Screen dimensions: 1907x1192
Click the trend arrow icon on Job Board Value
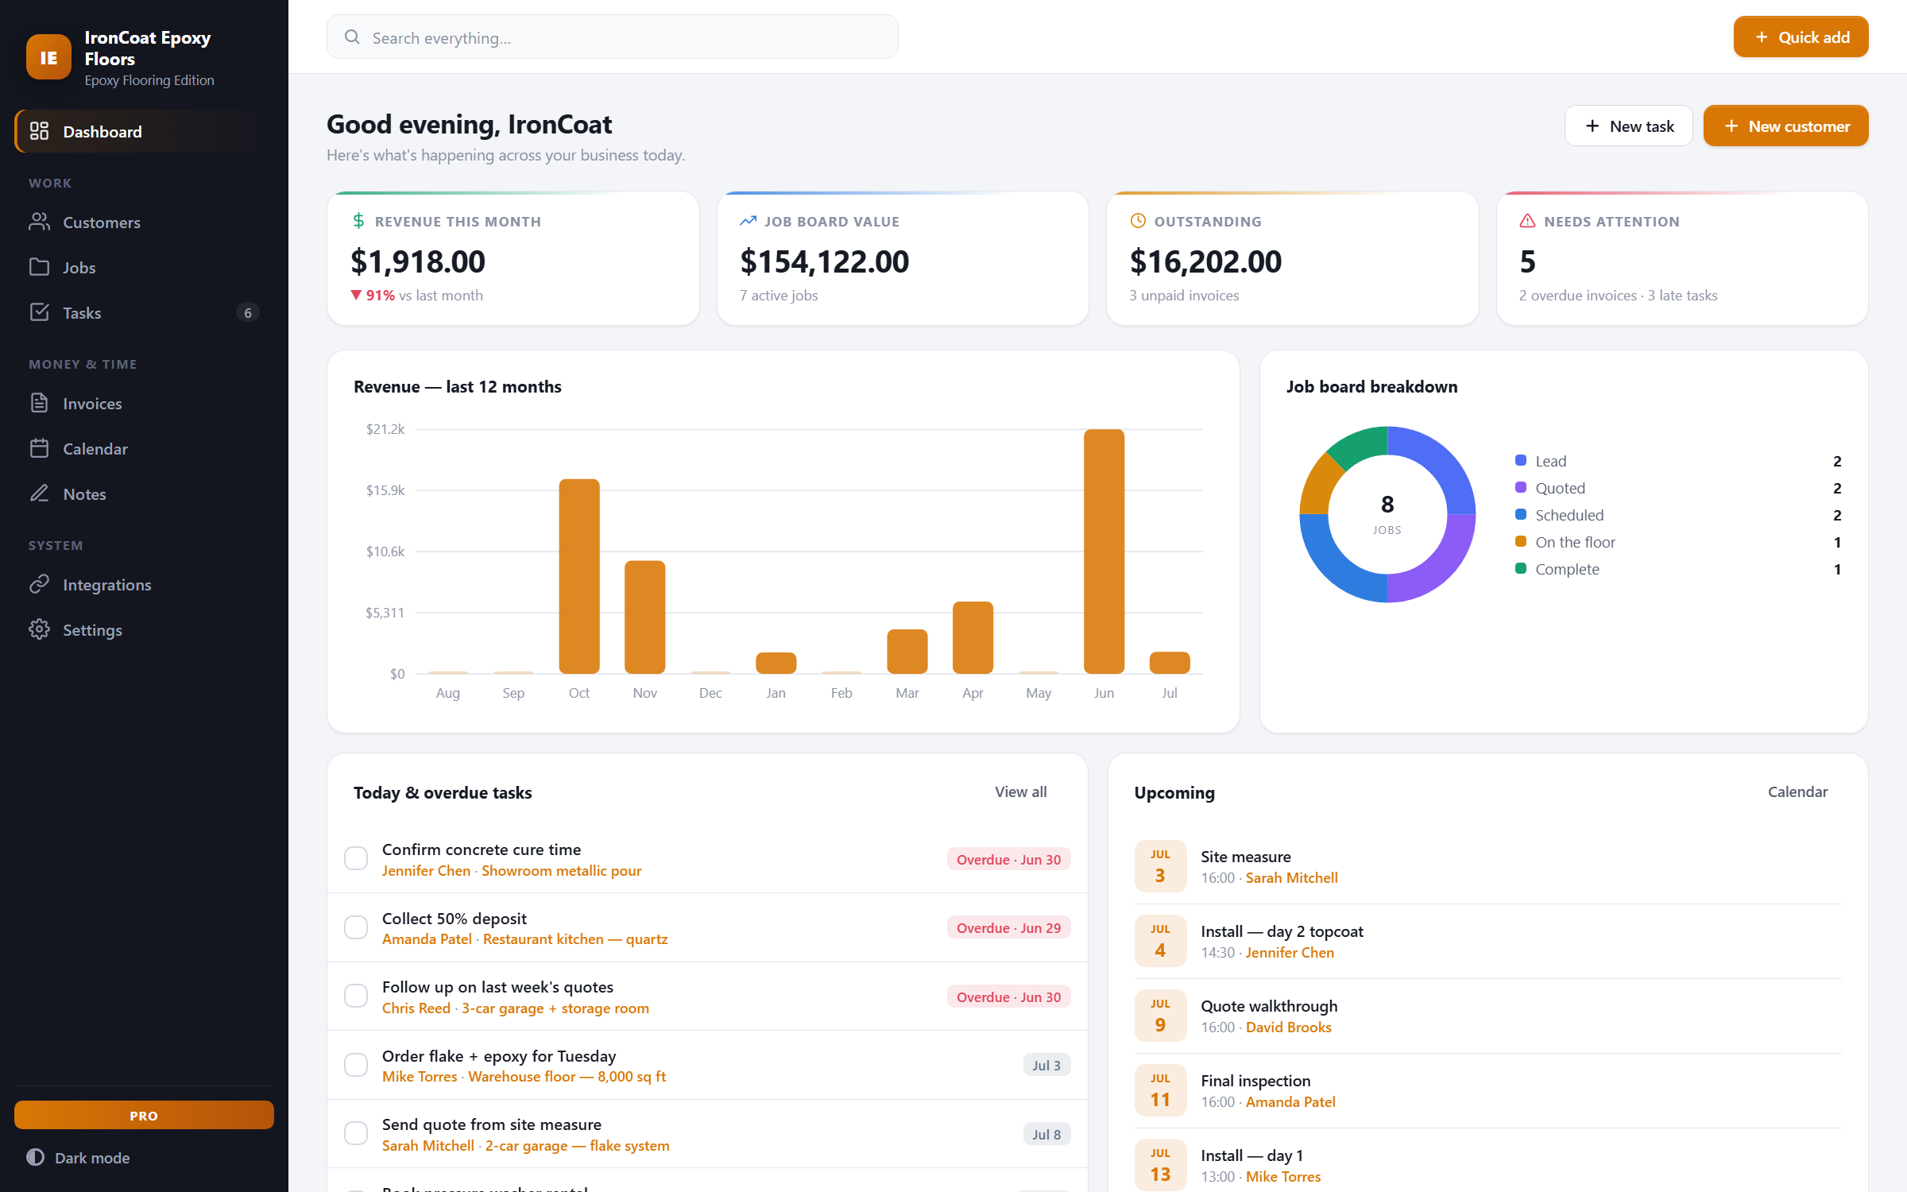(748, 221)
